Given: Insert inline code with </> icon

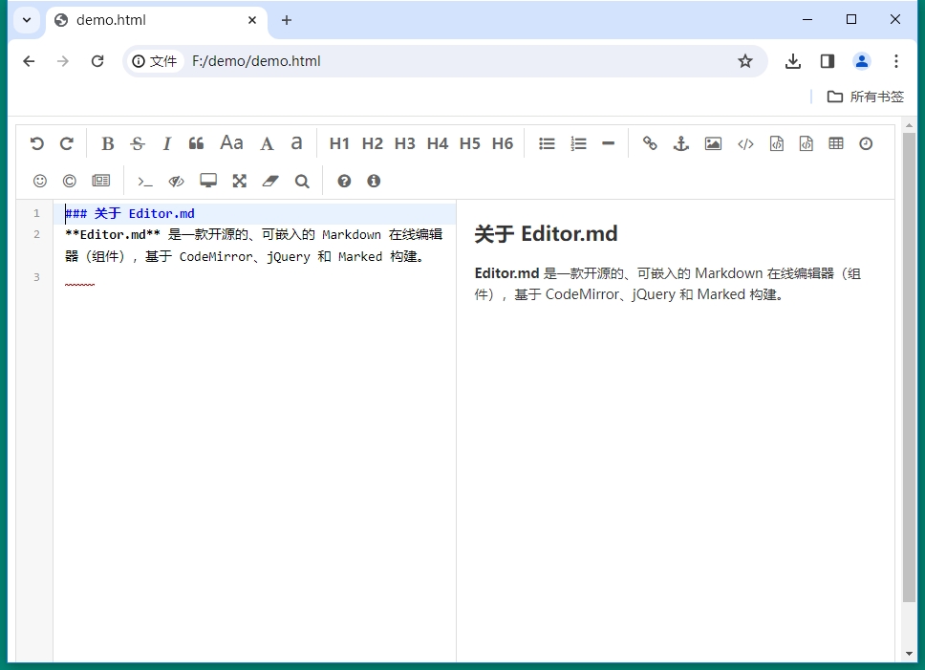Looking at the screenshot, I should coord(745,143).
